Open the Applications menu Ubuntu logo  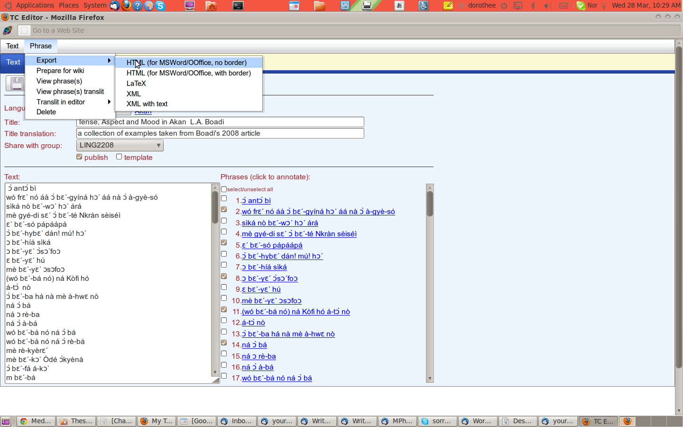tap(8, 5)
